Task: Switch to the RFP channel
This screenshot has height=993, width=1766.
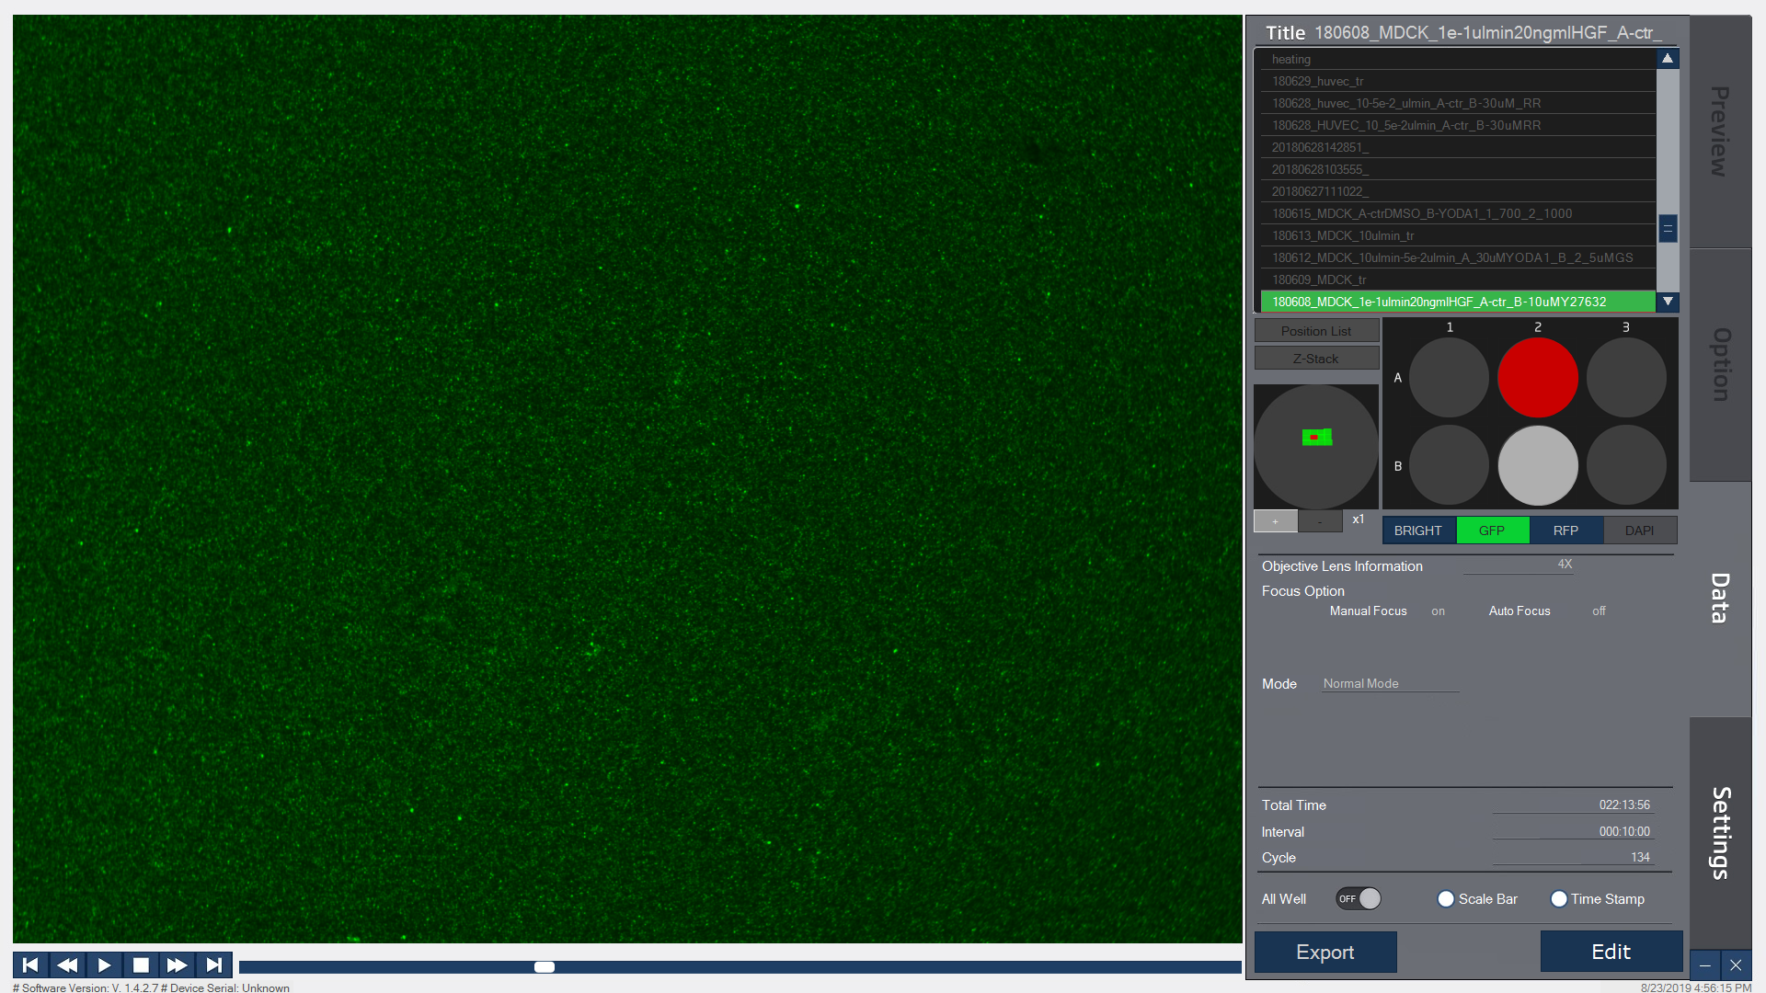Action: [x=1565, y=531]
